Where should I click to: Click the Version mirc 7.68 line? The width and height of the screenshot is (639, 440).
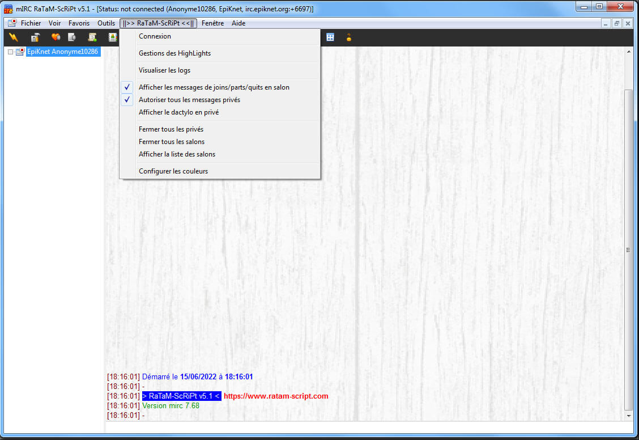pos(171,406)
